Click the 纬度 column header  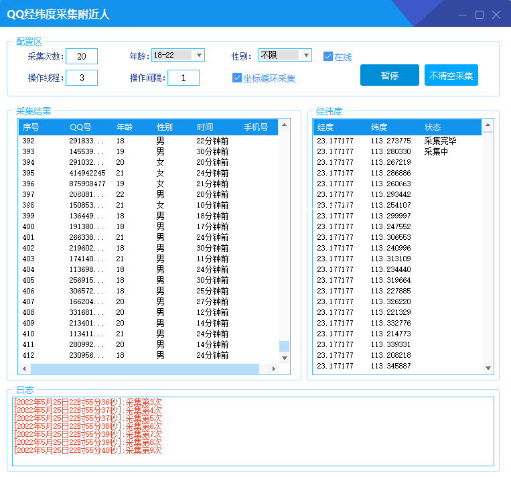tap(378, 127)
